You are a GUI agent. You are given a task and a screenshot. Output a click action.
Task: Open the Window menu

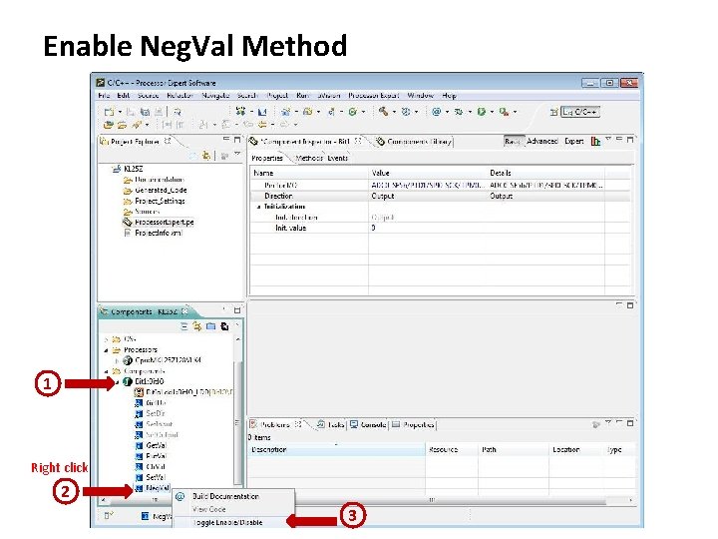420,96
